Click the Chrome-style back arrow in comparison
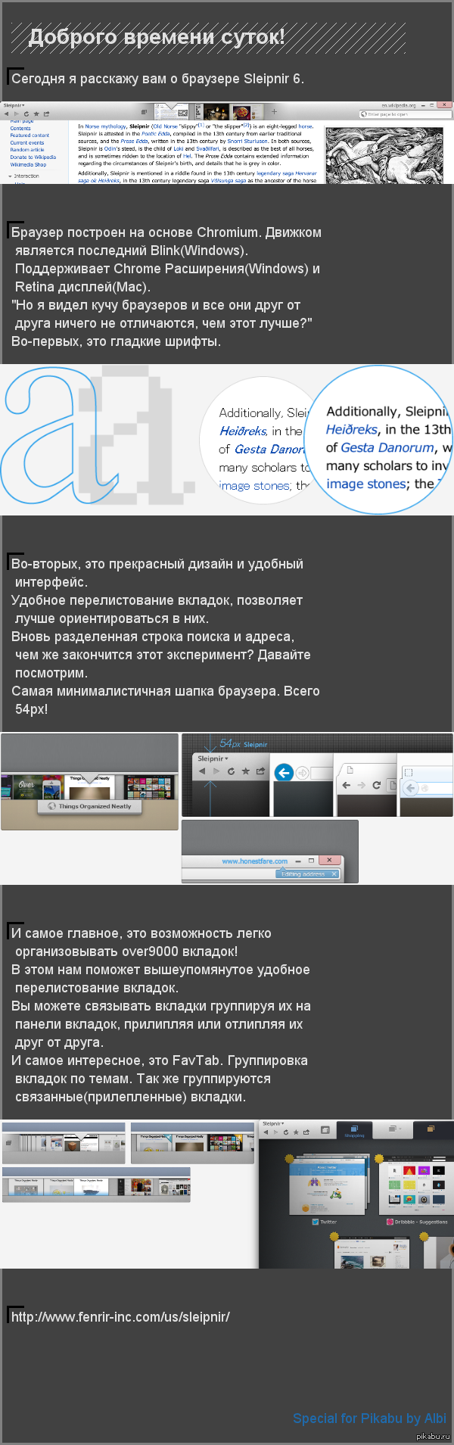 click(x=346, y=785)
